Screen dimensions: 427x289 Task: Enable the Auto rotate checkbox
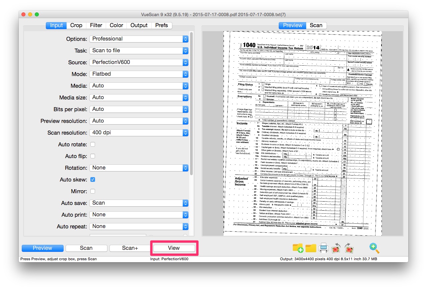point(93,144)
